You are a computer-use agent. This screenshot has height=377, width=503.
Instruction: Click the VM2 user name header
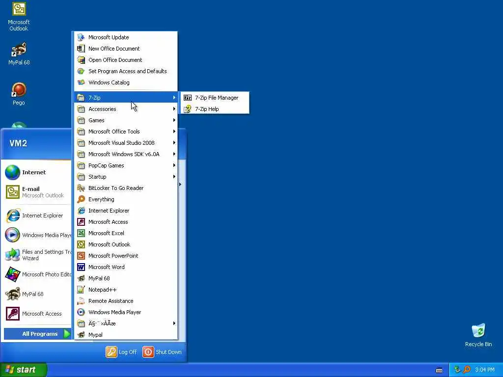[x=18, y=143]
